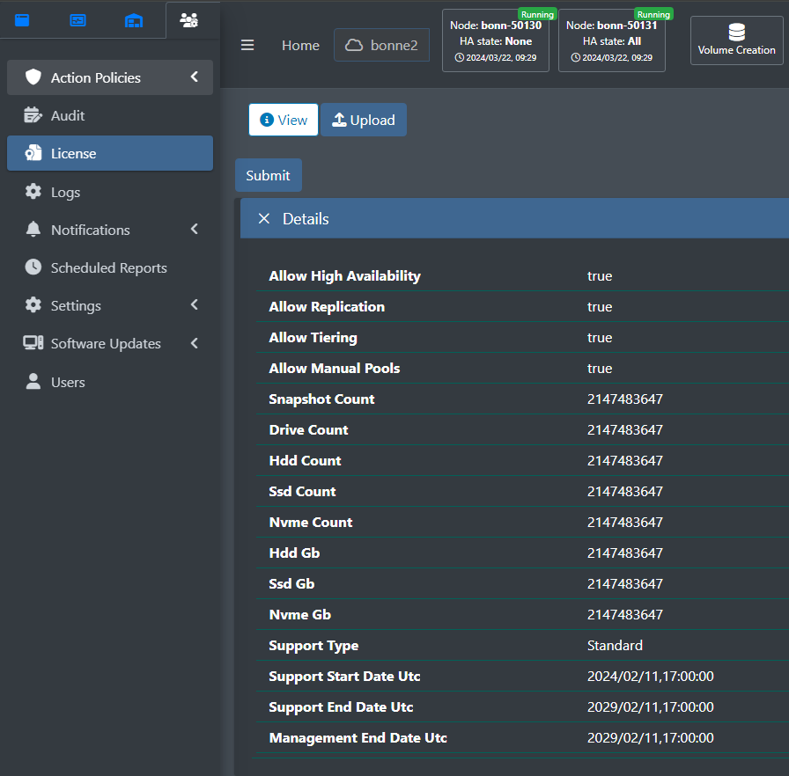Click the Support End Date Utc label
Screen dimensions: 789x776
coord(341,707)
